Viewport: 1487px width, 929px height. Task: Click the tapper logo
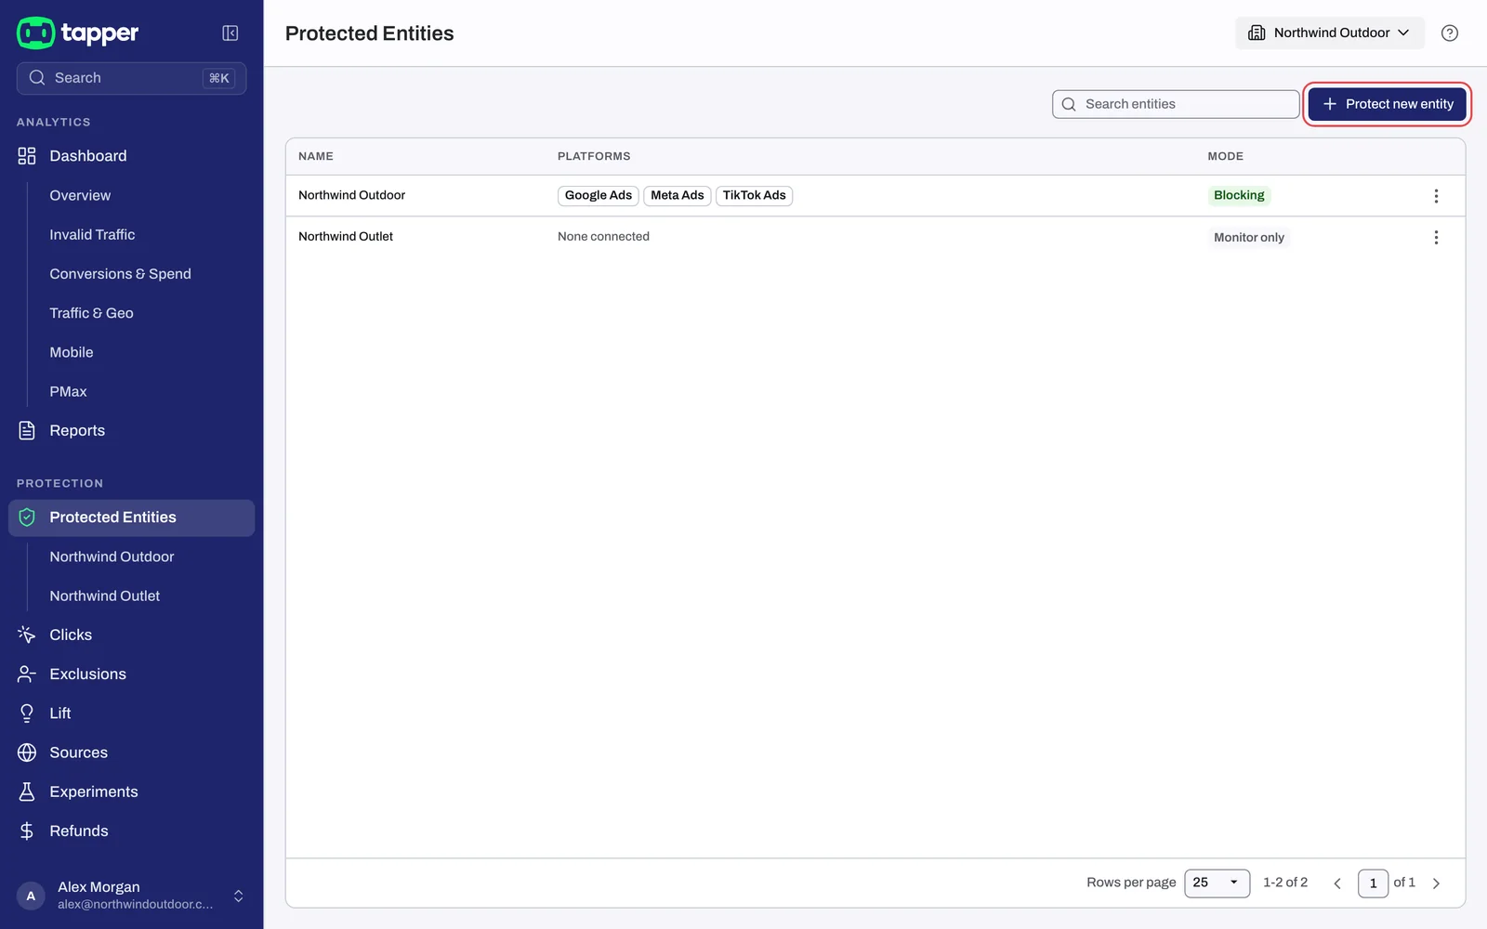(78, 33)
